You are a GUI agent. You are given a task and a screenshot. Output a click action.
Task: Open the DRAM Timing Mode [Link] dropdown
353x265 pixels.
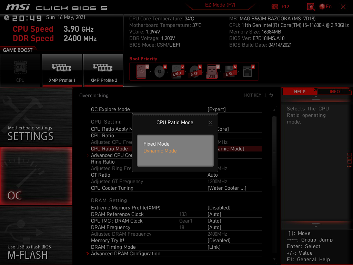point(214,247)
